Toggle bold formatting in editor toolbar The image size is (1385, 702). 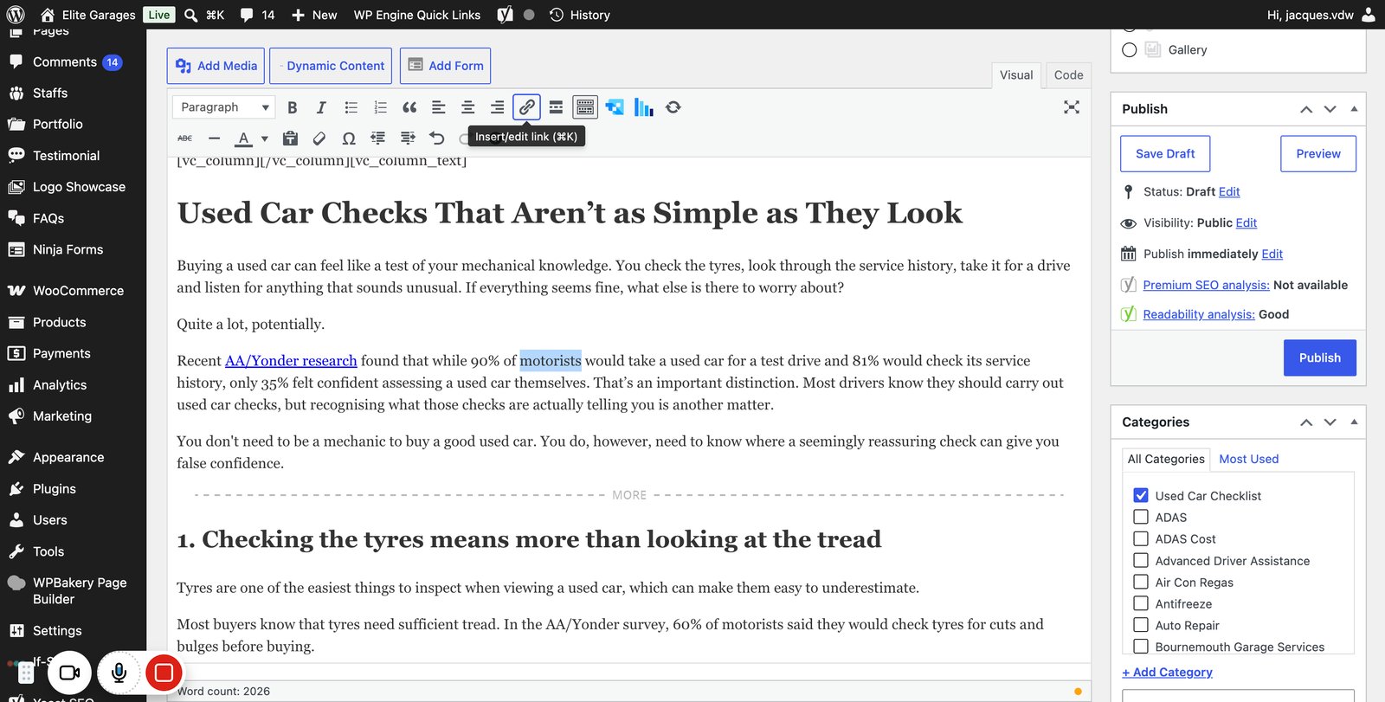tap(292, 107)
